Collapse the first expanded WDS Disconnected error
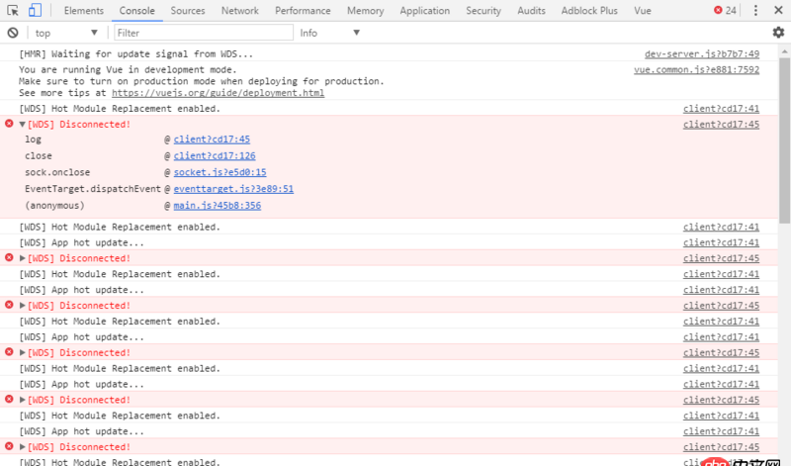 (x=22, y=125)
